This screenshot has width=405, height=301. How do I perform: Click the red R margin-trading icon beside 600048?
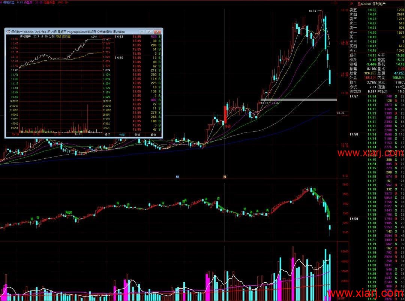(359, 3)
